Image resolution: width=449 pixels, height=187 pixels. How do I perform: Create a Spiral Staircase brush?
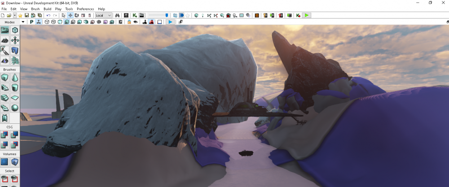click(5, 108)
